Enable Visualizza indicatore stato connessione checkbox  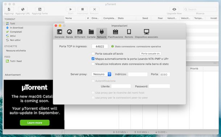93,64
